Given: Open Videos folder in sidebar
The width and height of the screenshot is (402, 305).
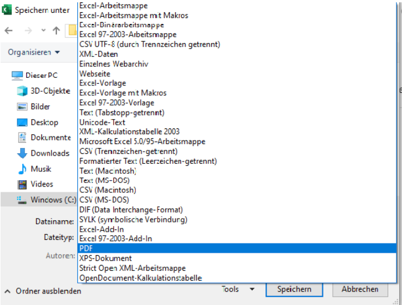Looking at the screenshot, I should tap(35, 184).
